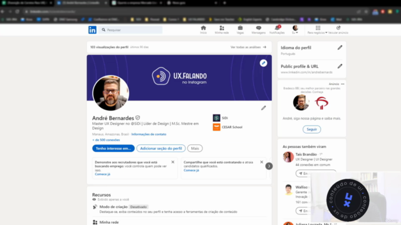
Task: Open Mensagens in the top nav
Action: [259, 29]
